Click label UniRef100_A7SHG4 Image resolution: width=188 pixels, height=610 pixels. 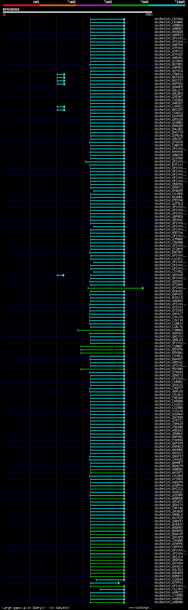(169, 285)
